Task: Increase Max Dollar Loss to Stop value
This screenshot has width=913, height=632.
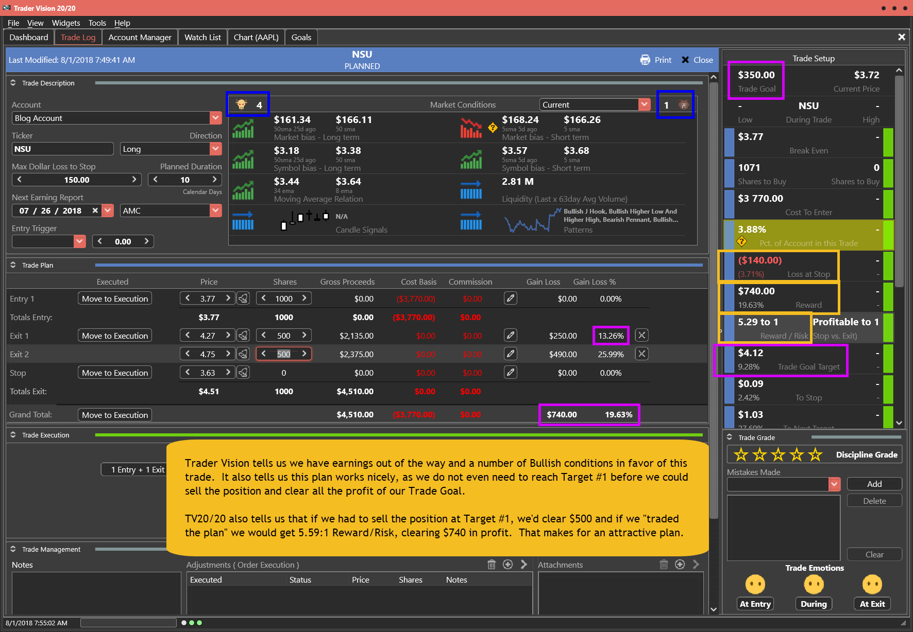Action: (134, 180)
